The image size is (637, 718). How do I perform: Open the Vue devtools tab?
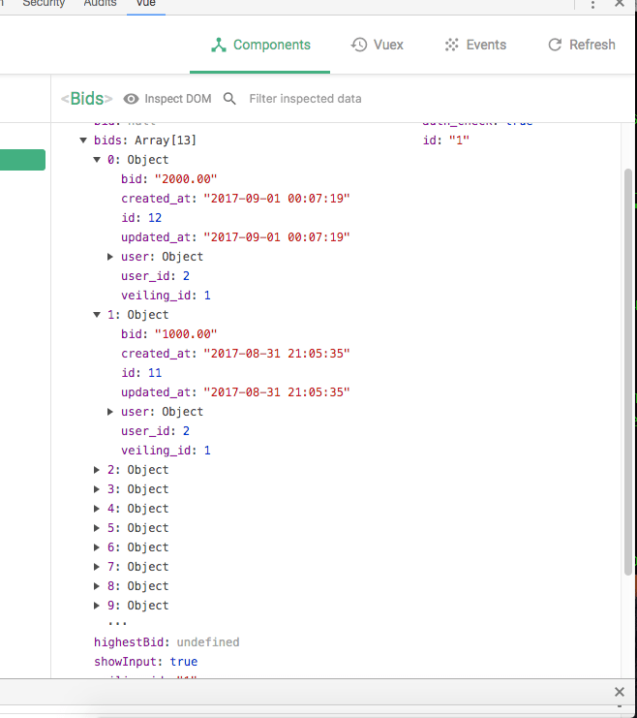point(146,4)
